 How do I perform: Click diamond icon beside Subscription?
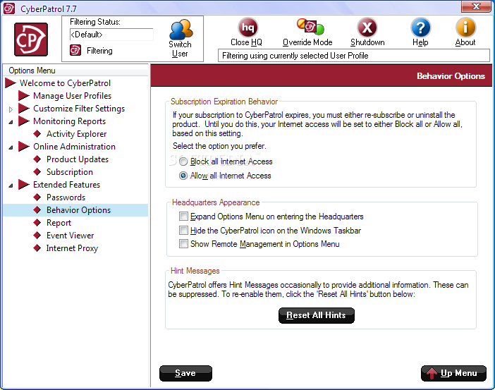[x=37, y=172]
